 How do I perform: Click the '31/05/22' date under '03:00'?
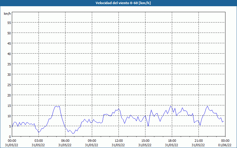tap(38, 145)
